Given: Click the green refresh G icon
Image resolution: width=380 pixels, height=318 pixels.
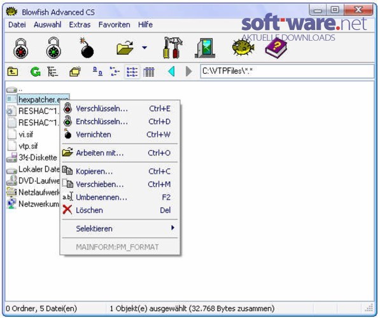Looking at the screenshot, I should point(36,72).
